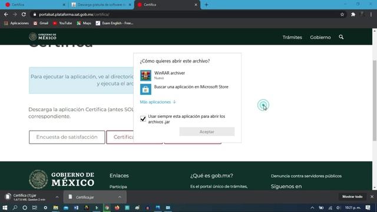Open YouTube bookmark
This screenshot has width=377, height=212.
[62, 24]
